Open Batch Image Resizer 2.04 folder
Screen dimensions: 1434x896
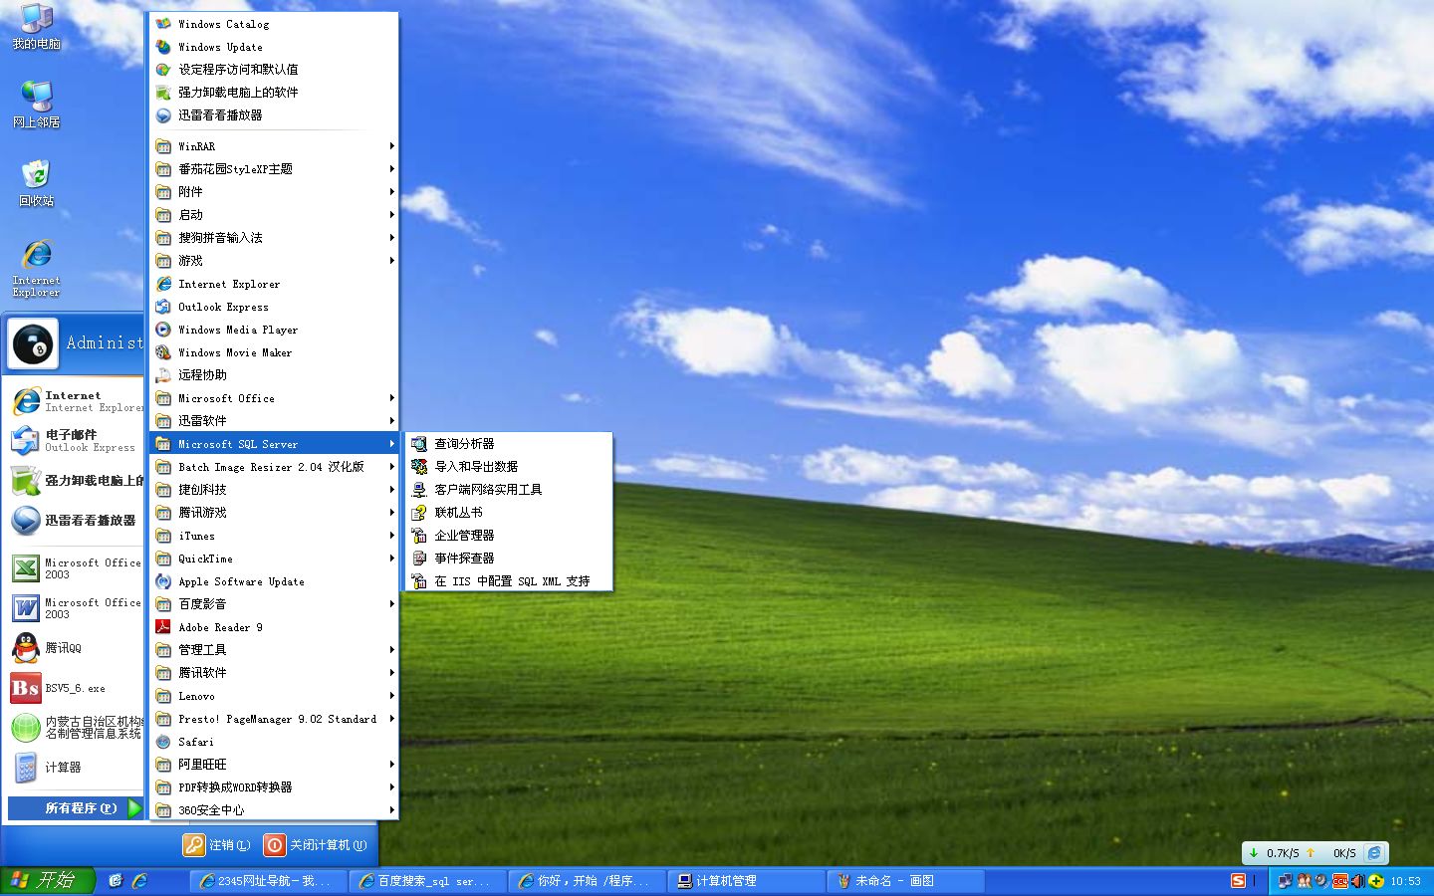274,467
